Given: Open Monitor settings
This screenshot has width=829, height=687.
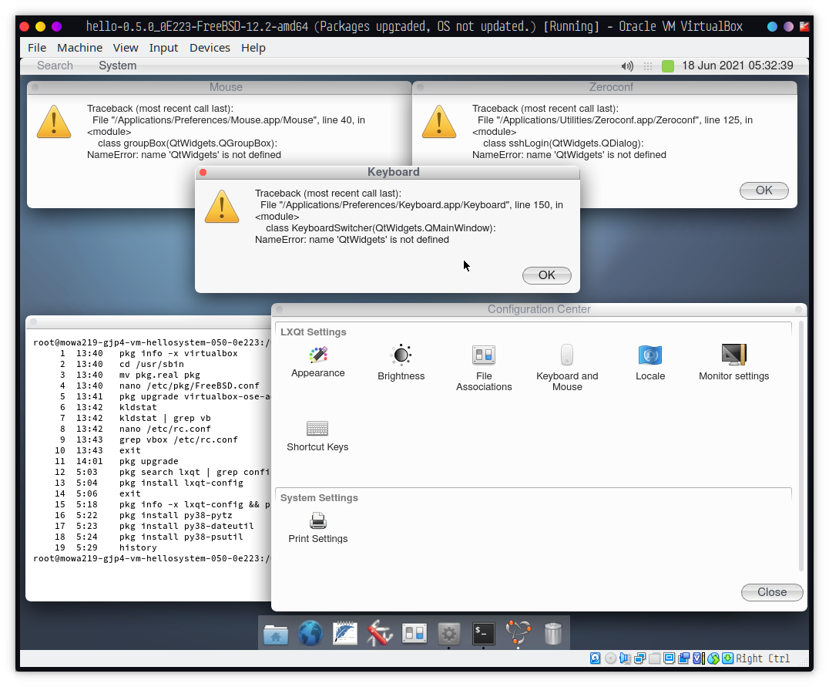Looking at the screenshot, I should pyautogui.click(x=733, y=355).
